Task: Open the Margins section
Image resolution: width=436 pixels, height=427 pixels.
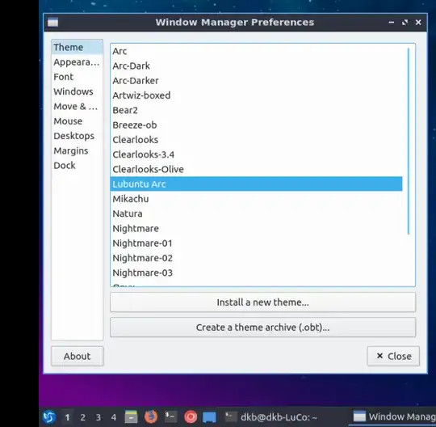Action: [x=77, y=150]
